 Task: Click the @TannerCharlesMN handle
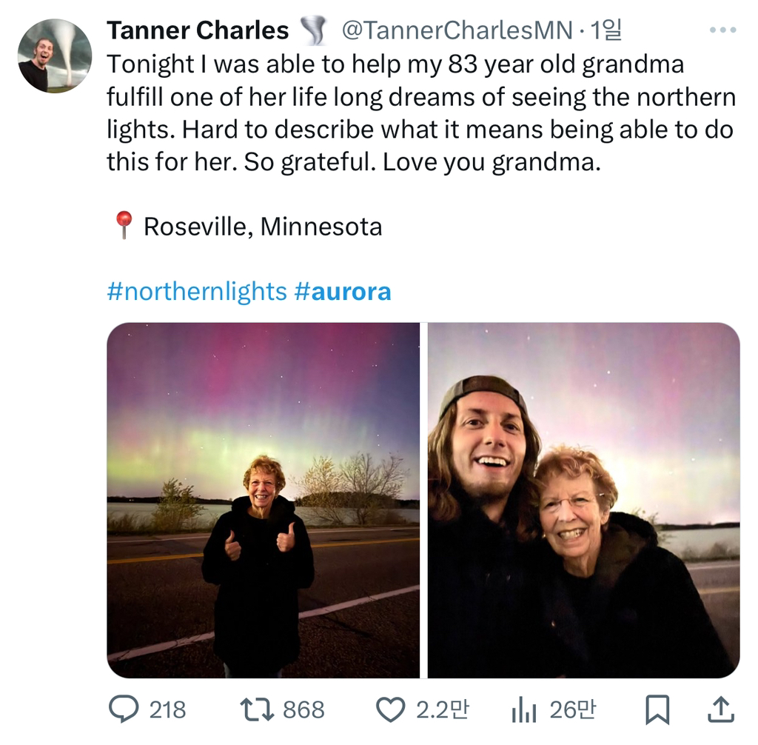coord(457,30)
